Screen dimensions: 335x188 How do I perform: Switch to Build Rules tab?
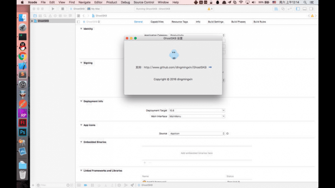[260, 22]
